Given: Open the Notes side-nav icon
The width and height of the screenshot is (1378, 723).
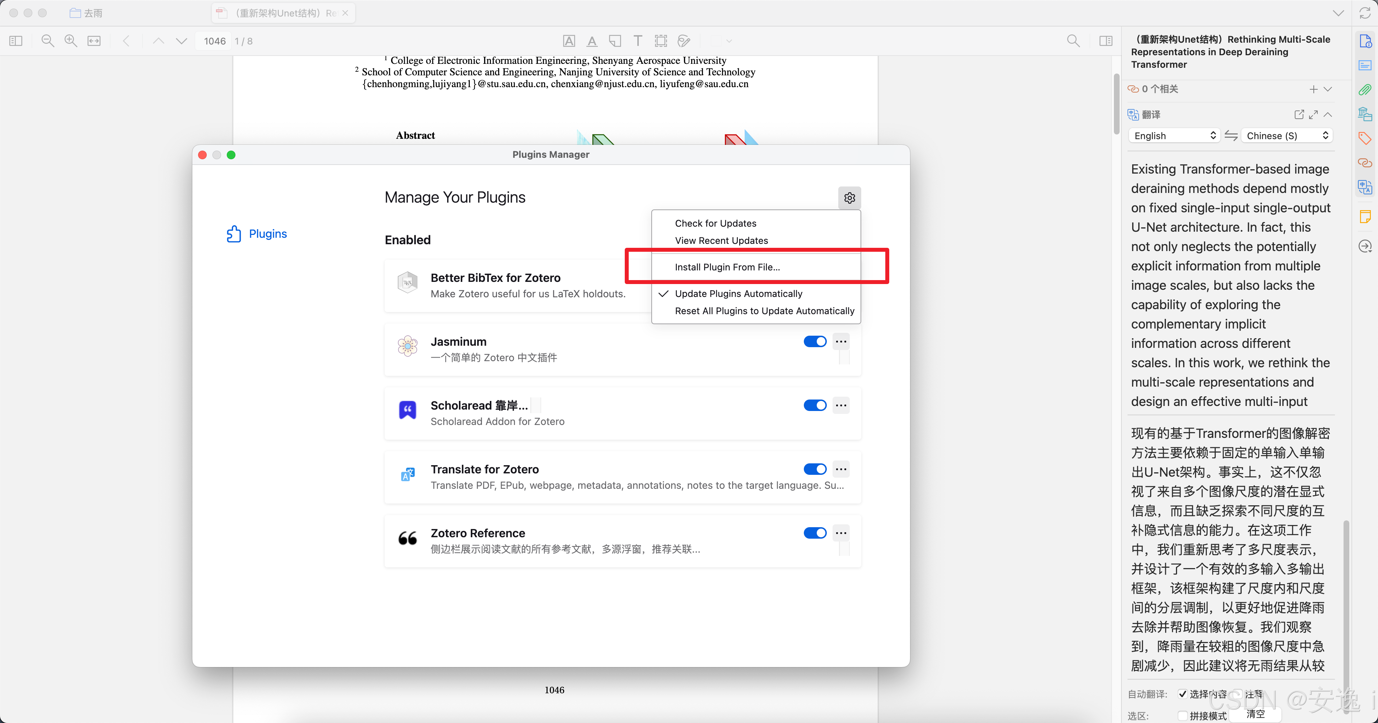Looking at the screenshot, I should coord(1365,217).
